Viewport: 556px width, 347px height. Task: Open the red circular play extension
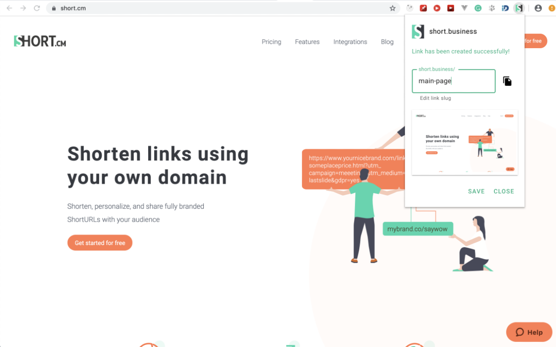point(437,8)
